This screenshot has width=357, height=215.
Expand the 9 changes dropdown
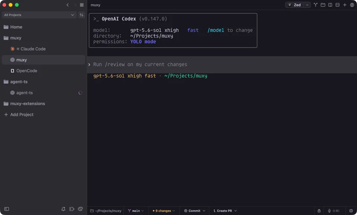click(164, 211)
